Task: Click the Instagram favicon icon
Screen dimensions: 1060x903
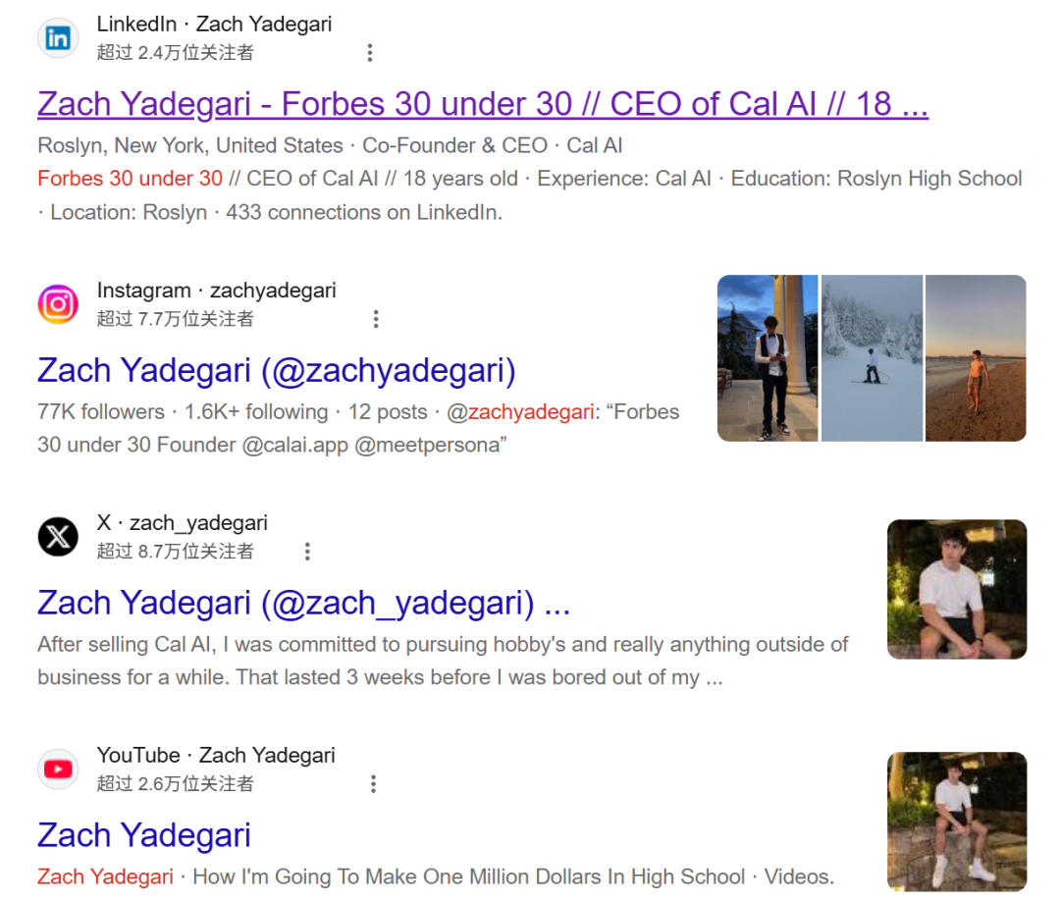Action: pyautogui.click(x=58, y=304)
